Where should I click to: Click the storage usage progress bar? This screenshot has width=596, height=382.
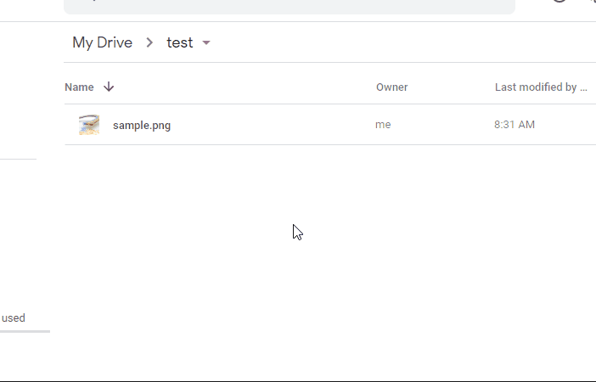25,331
